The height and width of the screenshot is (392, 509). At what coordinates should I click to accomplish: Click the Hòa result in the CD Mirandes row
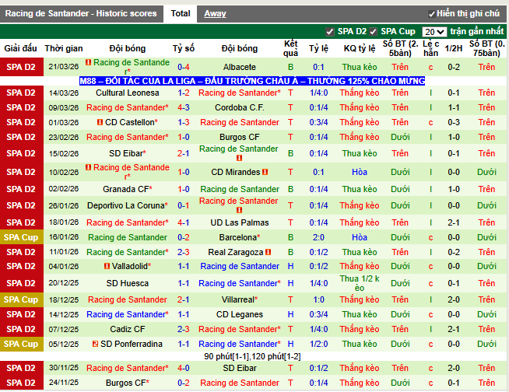click(x=360, y=172)
